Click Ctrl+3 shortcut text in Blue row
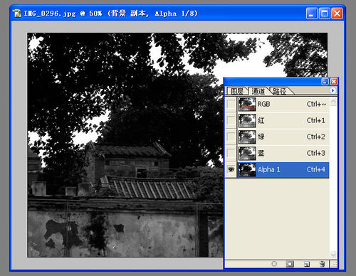 tap(315, 153)
